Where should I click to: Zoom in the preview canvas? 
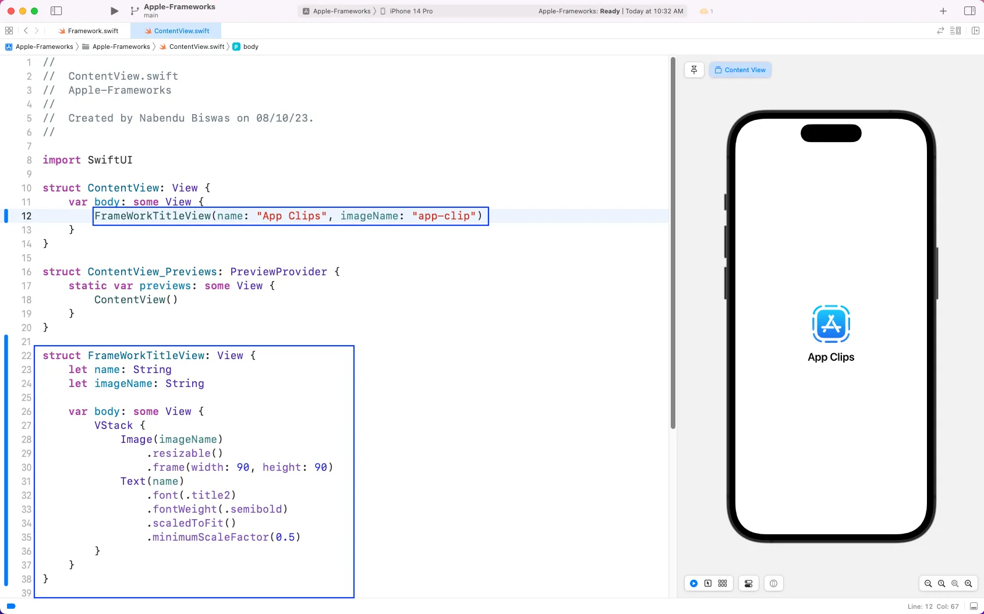click(968, 583)
